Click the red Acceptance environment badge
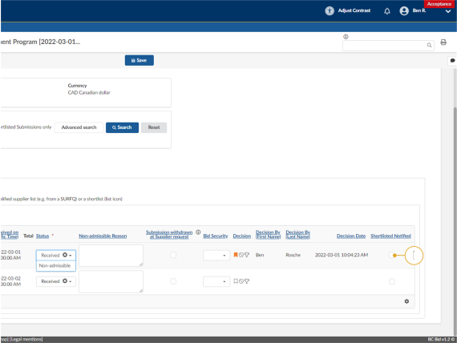457x343 pixels. 439,4
